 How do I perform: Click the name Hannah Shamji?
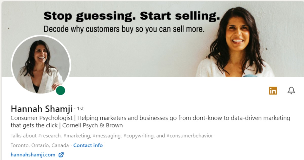pyautogui.click(x=42, y=109)
